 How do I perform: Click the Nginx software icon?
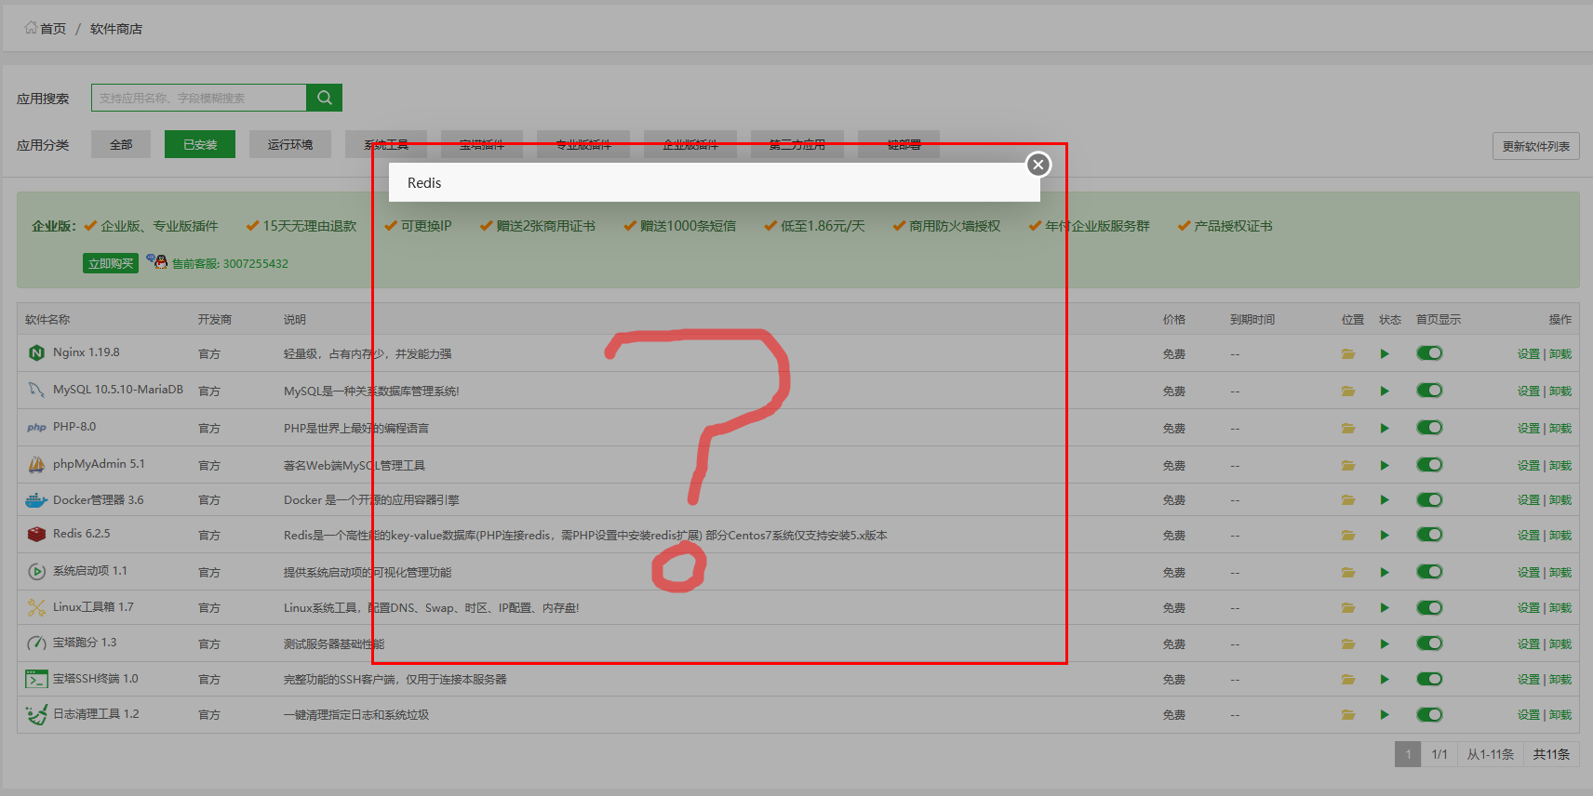click(x=36, y=352)
